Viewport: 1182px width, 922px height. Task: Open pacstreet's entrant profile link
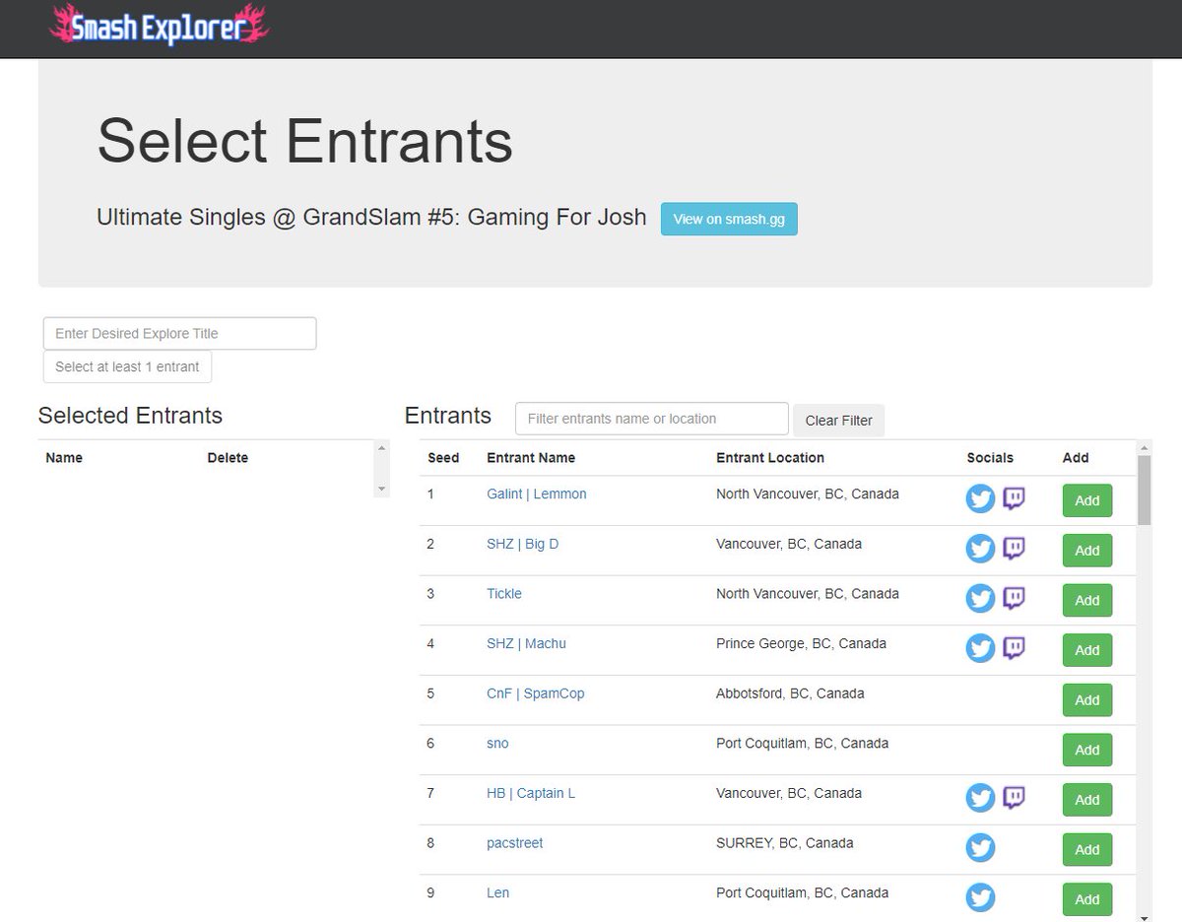[x=514, y=842]
